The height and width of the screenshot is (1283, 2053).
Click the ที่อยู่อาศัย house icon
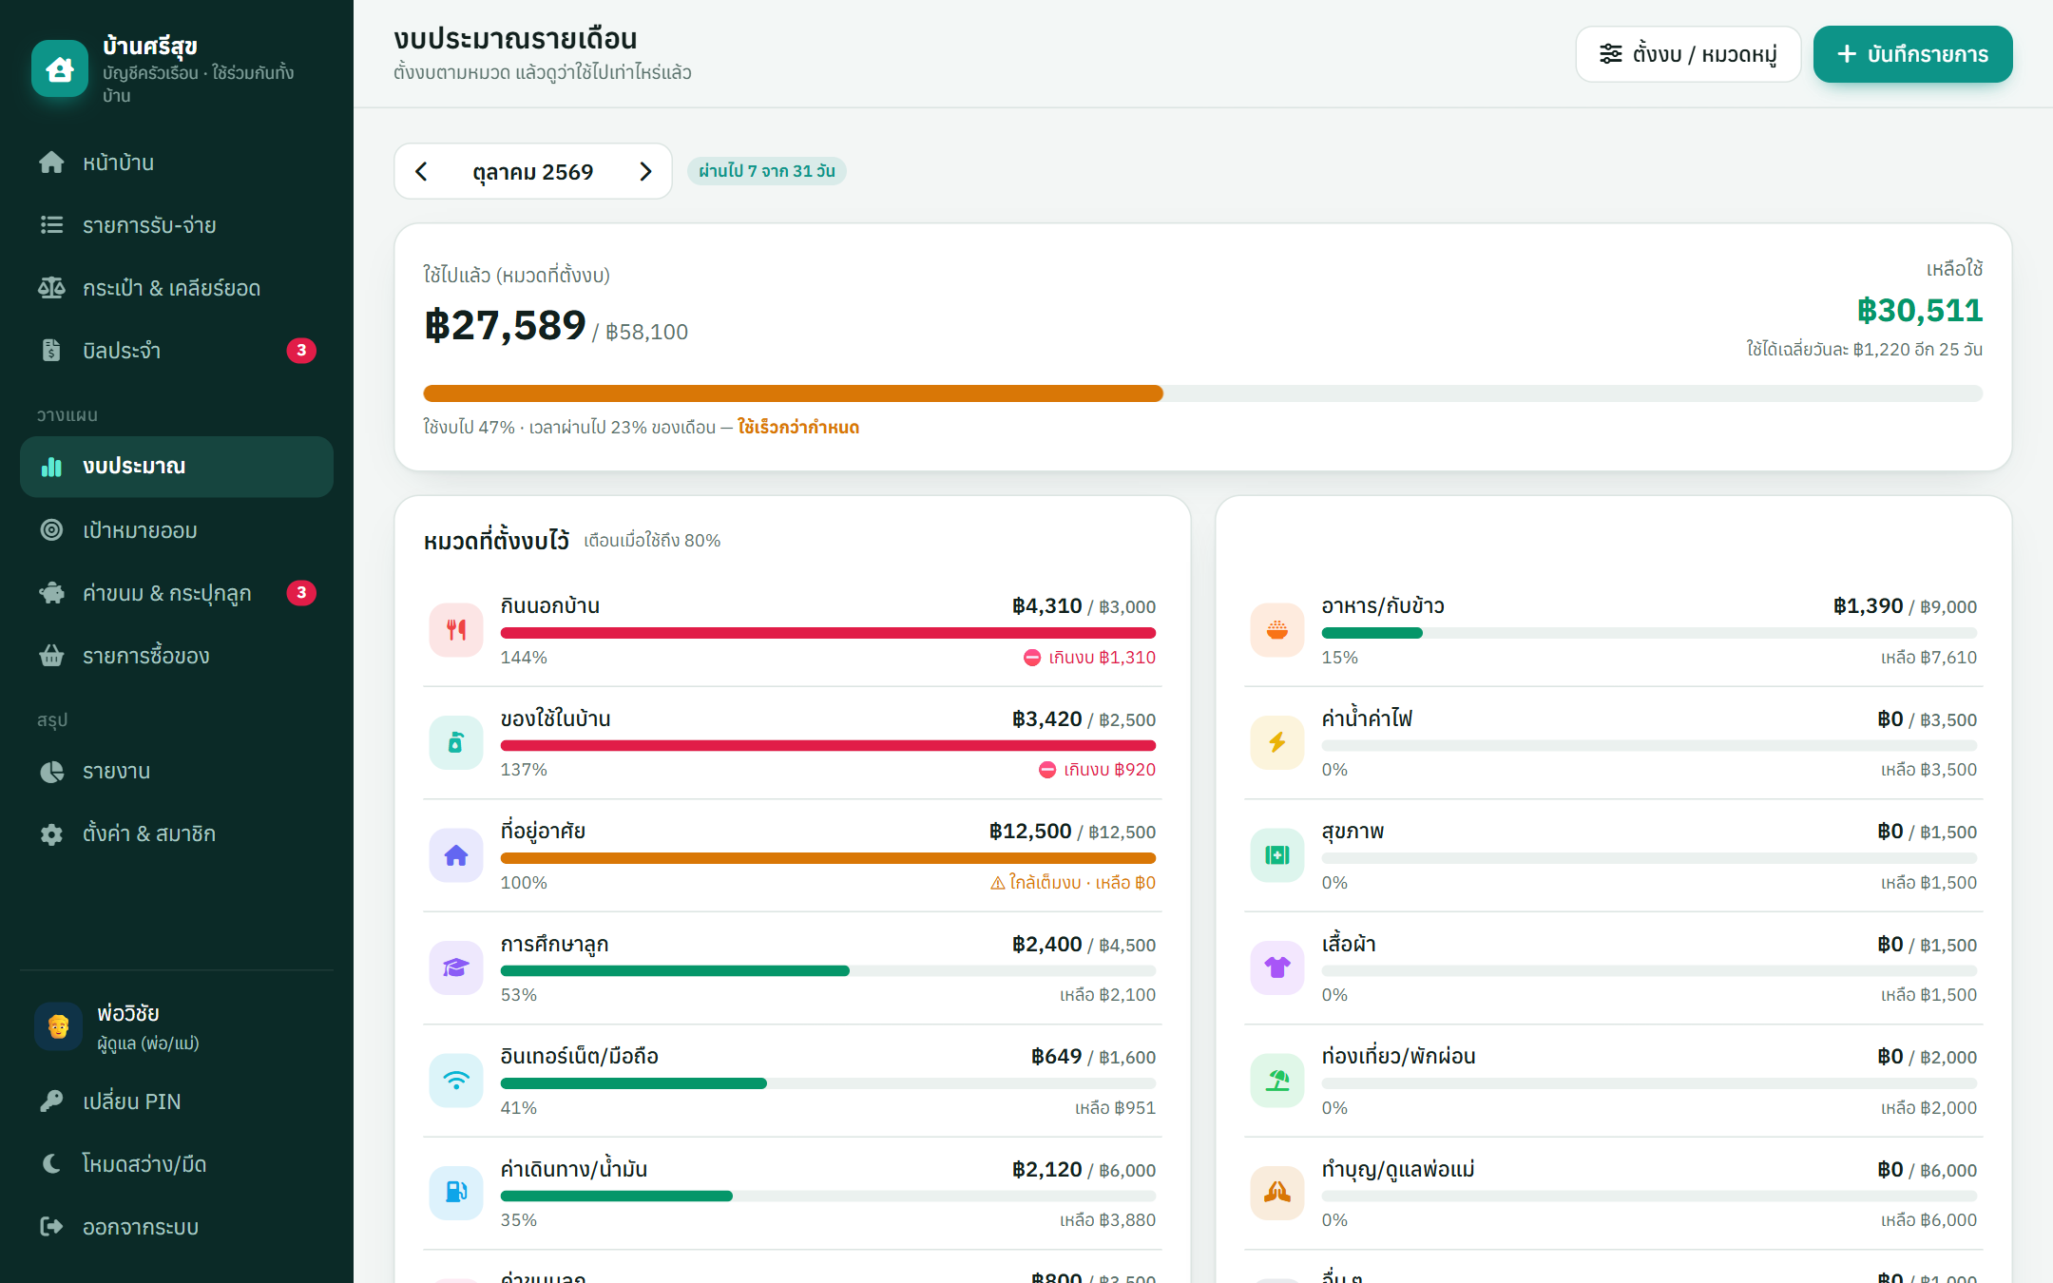pos(456,855)
